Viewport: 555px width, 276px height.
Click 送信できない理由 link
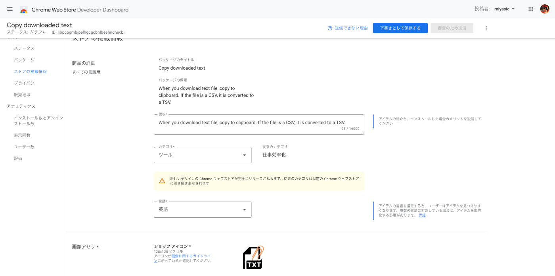[351, 28]
